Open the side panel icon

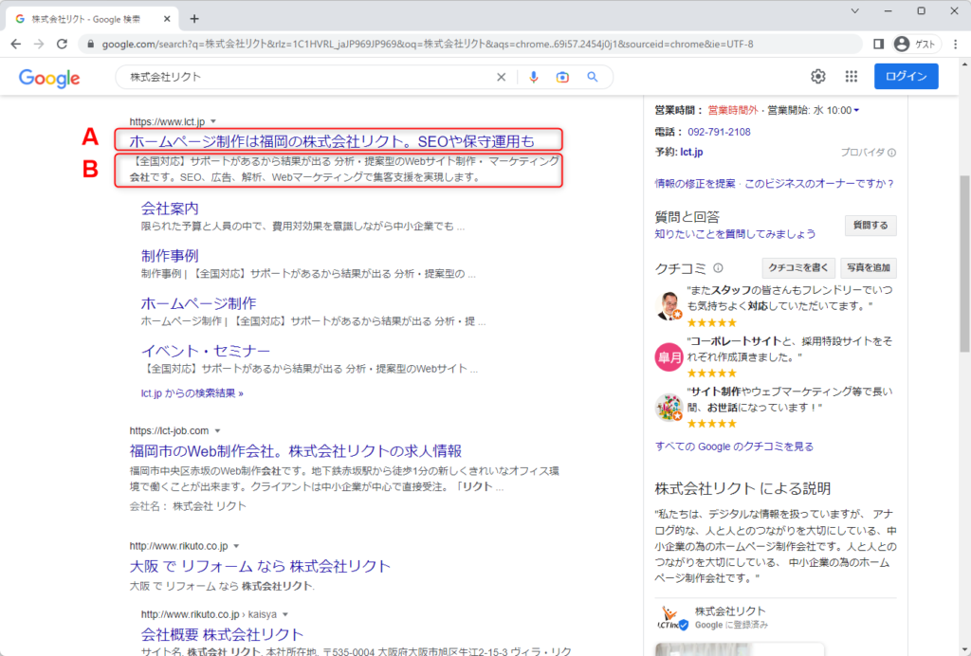878,44
